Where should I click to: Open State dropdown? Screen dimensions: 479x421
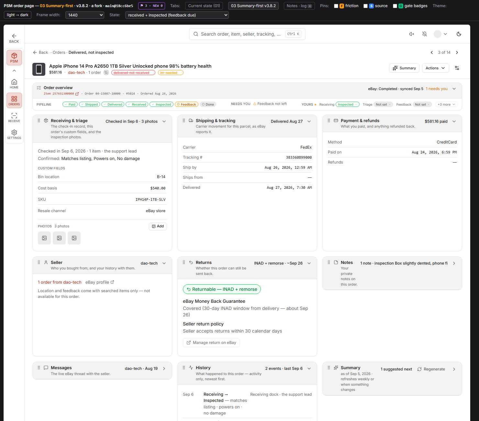coord(177,15)
